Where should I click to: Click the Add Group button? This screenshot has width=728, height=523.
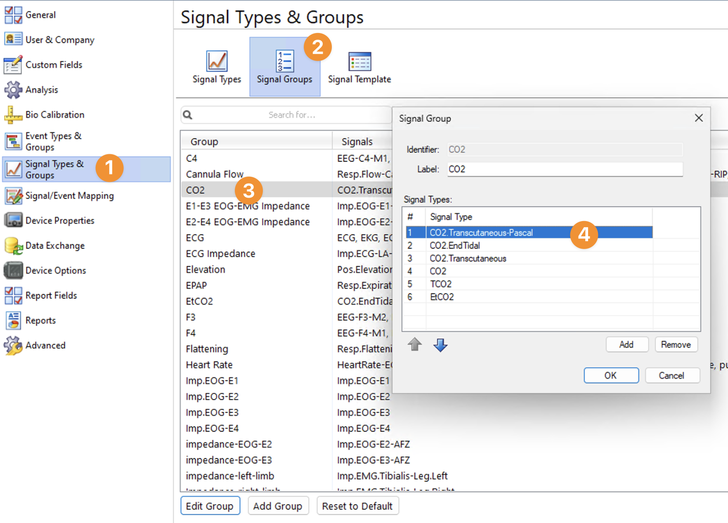coord(278,506)
